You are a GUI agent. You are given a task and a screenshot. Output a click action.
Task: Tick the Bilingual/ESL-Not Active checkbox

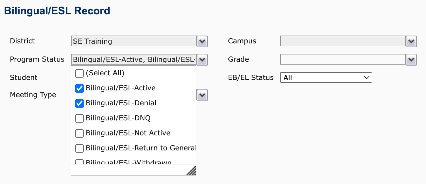click(x=80, y=133)
